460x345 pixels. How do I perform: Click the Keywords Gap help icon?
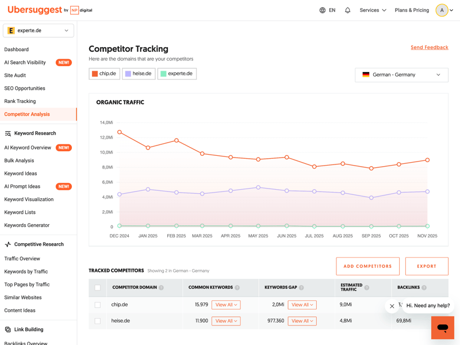pos(301,287)
